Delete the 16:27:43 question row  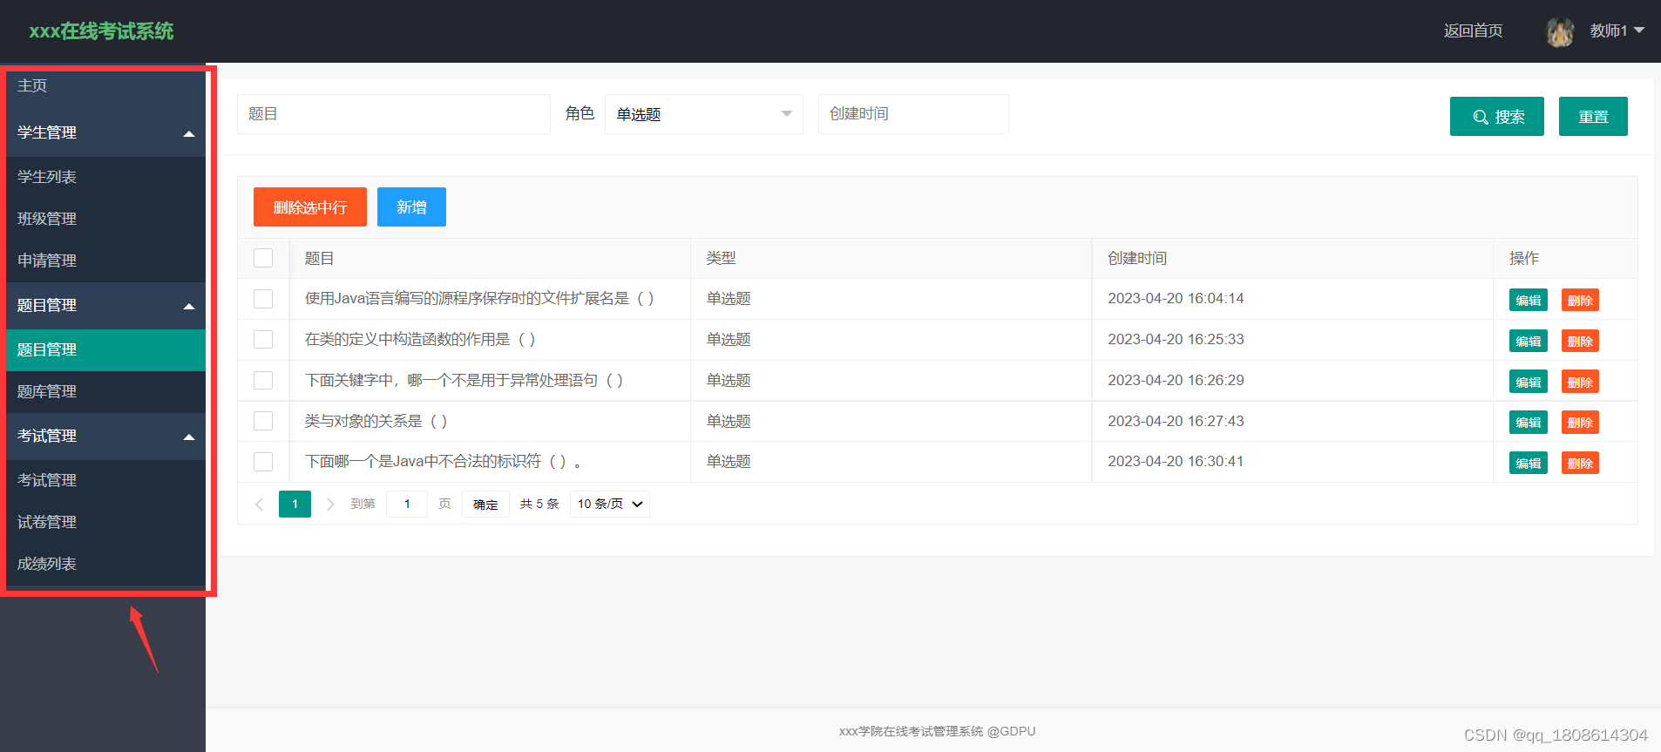tap(1580, 423)
